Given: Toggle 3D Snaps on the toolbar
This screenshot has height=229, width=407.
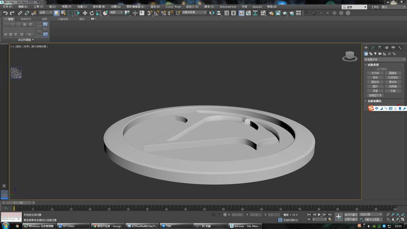Looking at the screenshot, I should (150, 13).
